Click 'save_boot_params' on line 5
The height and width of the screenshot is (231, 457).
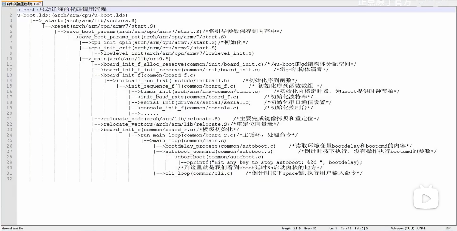point(91,32)
